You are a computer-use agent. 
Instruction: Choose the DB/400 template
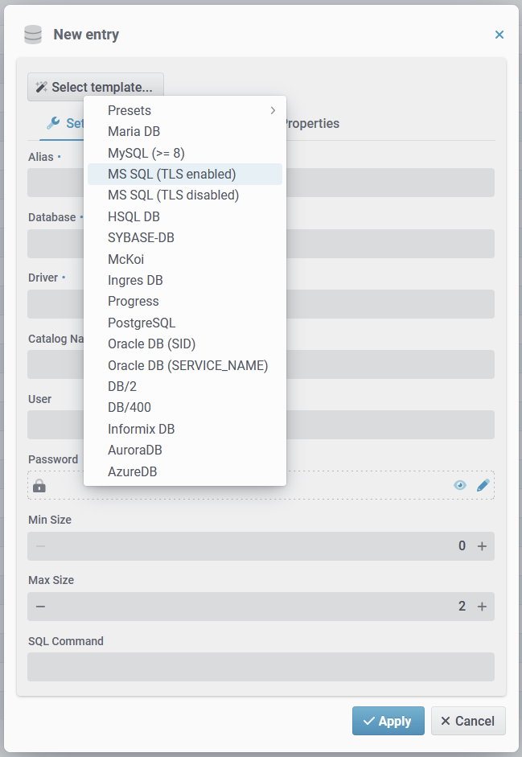(x=185, y=408)
